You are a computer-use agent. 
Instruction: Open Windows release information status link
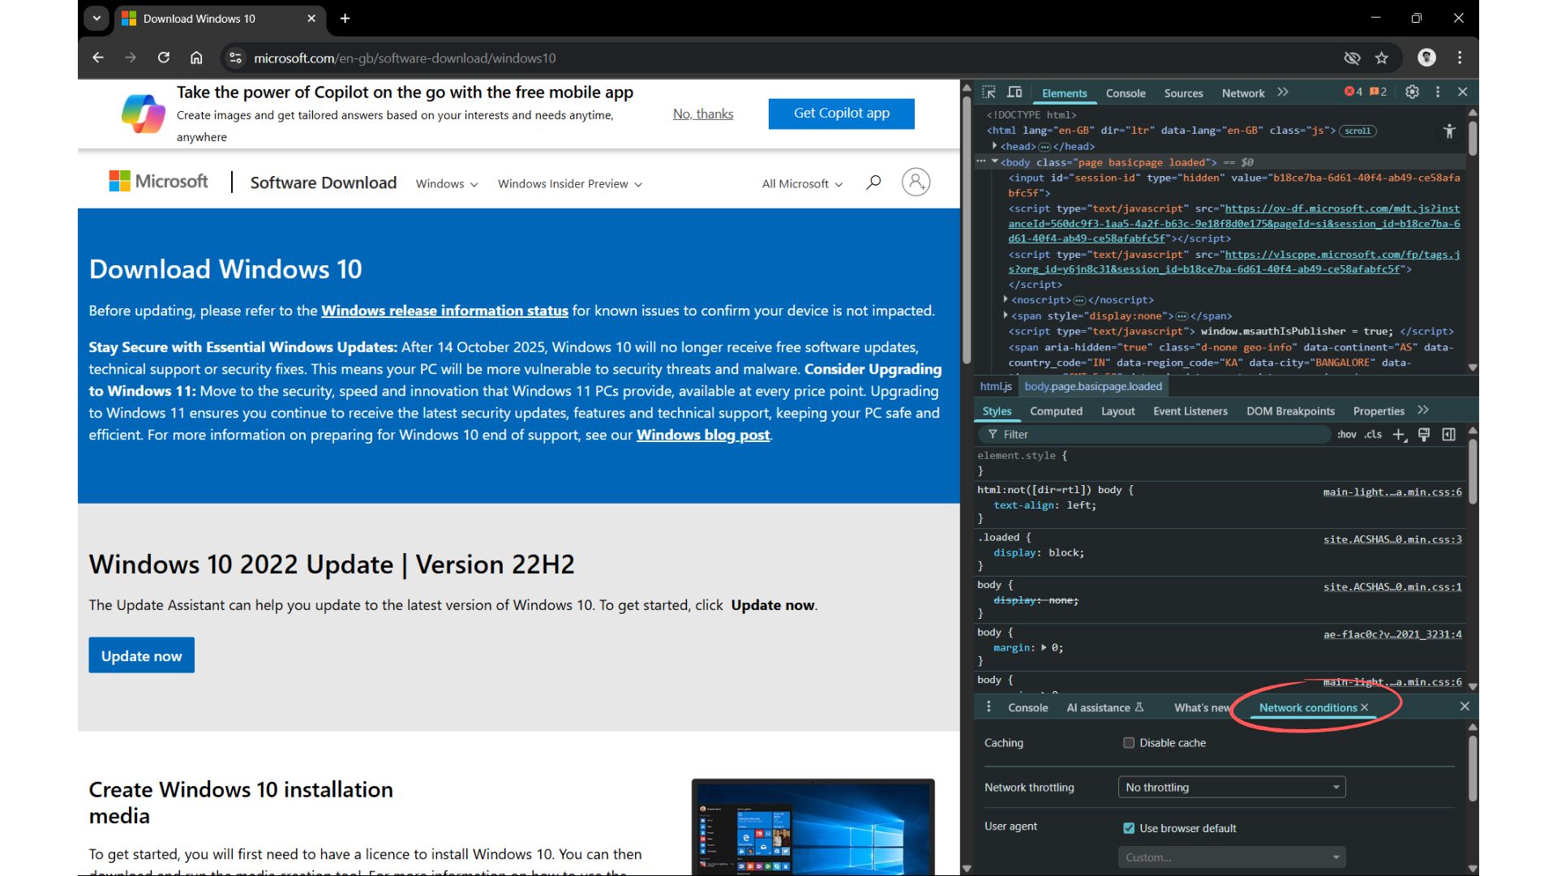444,311
